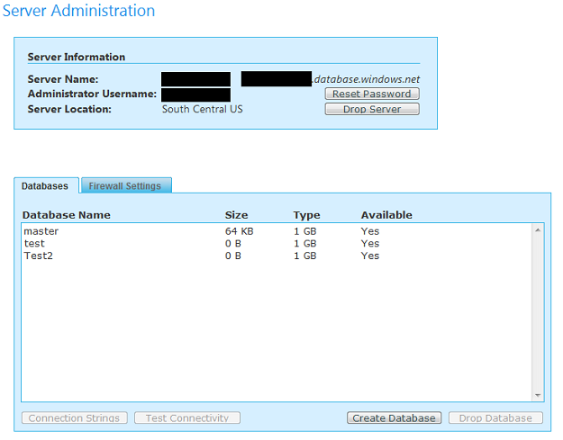Click the Size column header

(236, 215)
